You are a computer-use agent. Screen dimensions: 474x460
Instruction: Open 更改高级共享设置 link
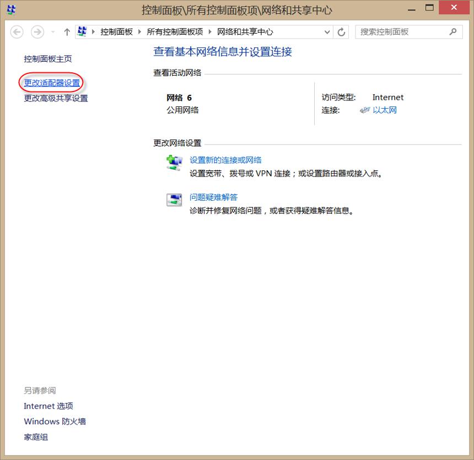coord(56,98)
